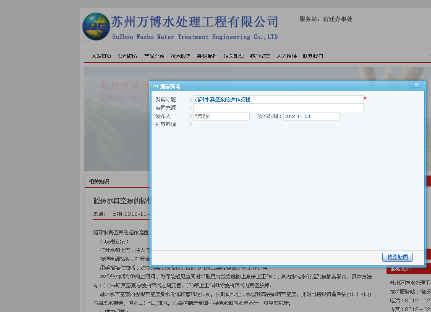The image size is (431, 312).
Task: Go to 产品介绍 page
Action: (154, 56)
